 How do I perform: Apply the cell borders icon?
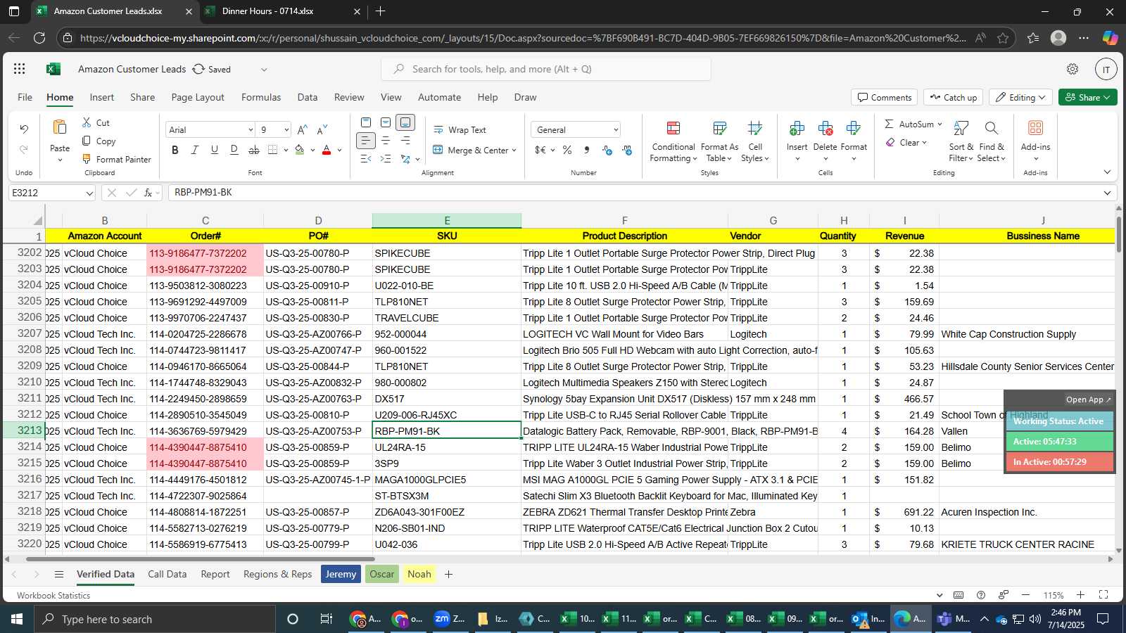click(x=273, y=150)
